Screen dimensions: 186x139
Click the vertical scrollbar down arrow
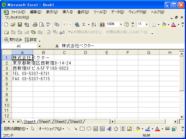click(182, 117)
